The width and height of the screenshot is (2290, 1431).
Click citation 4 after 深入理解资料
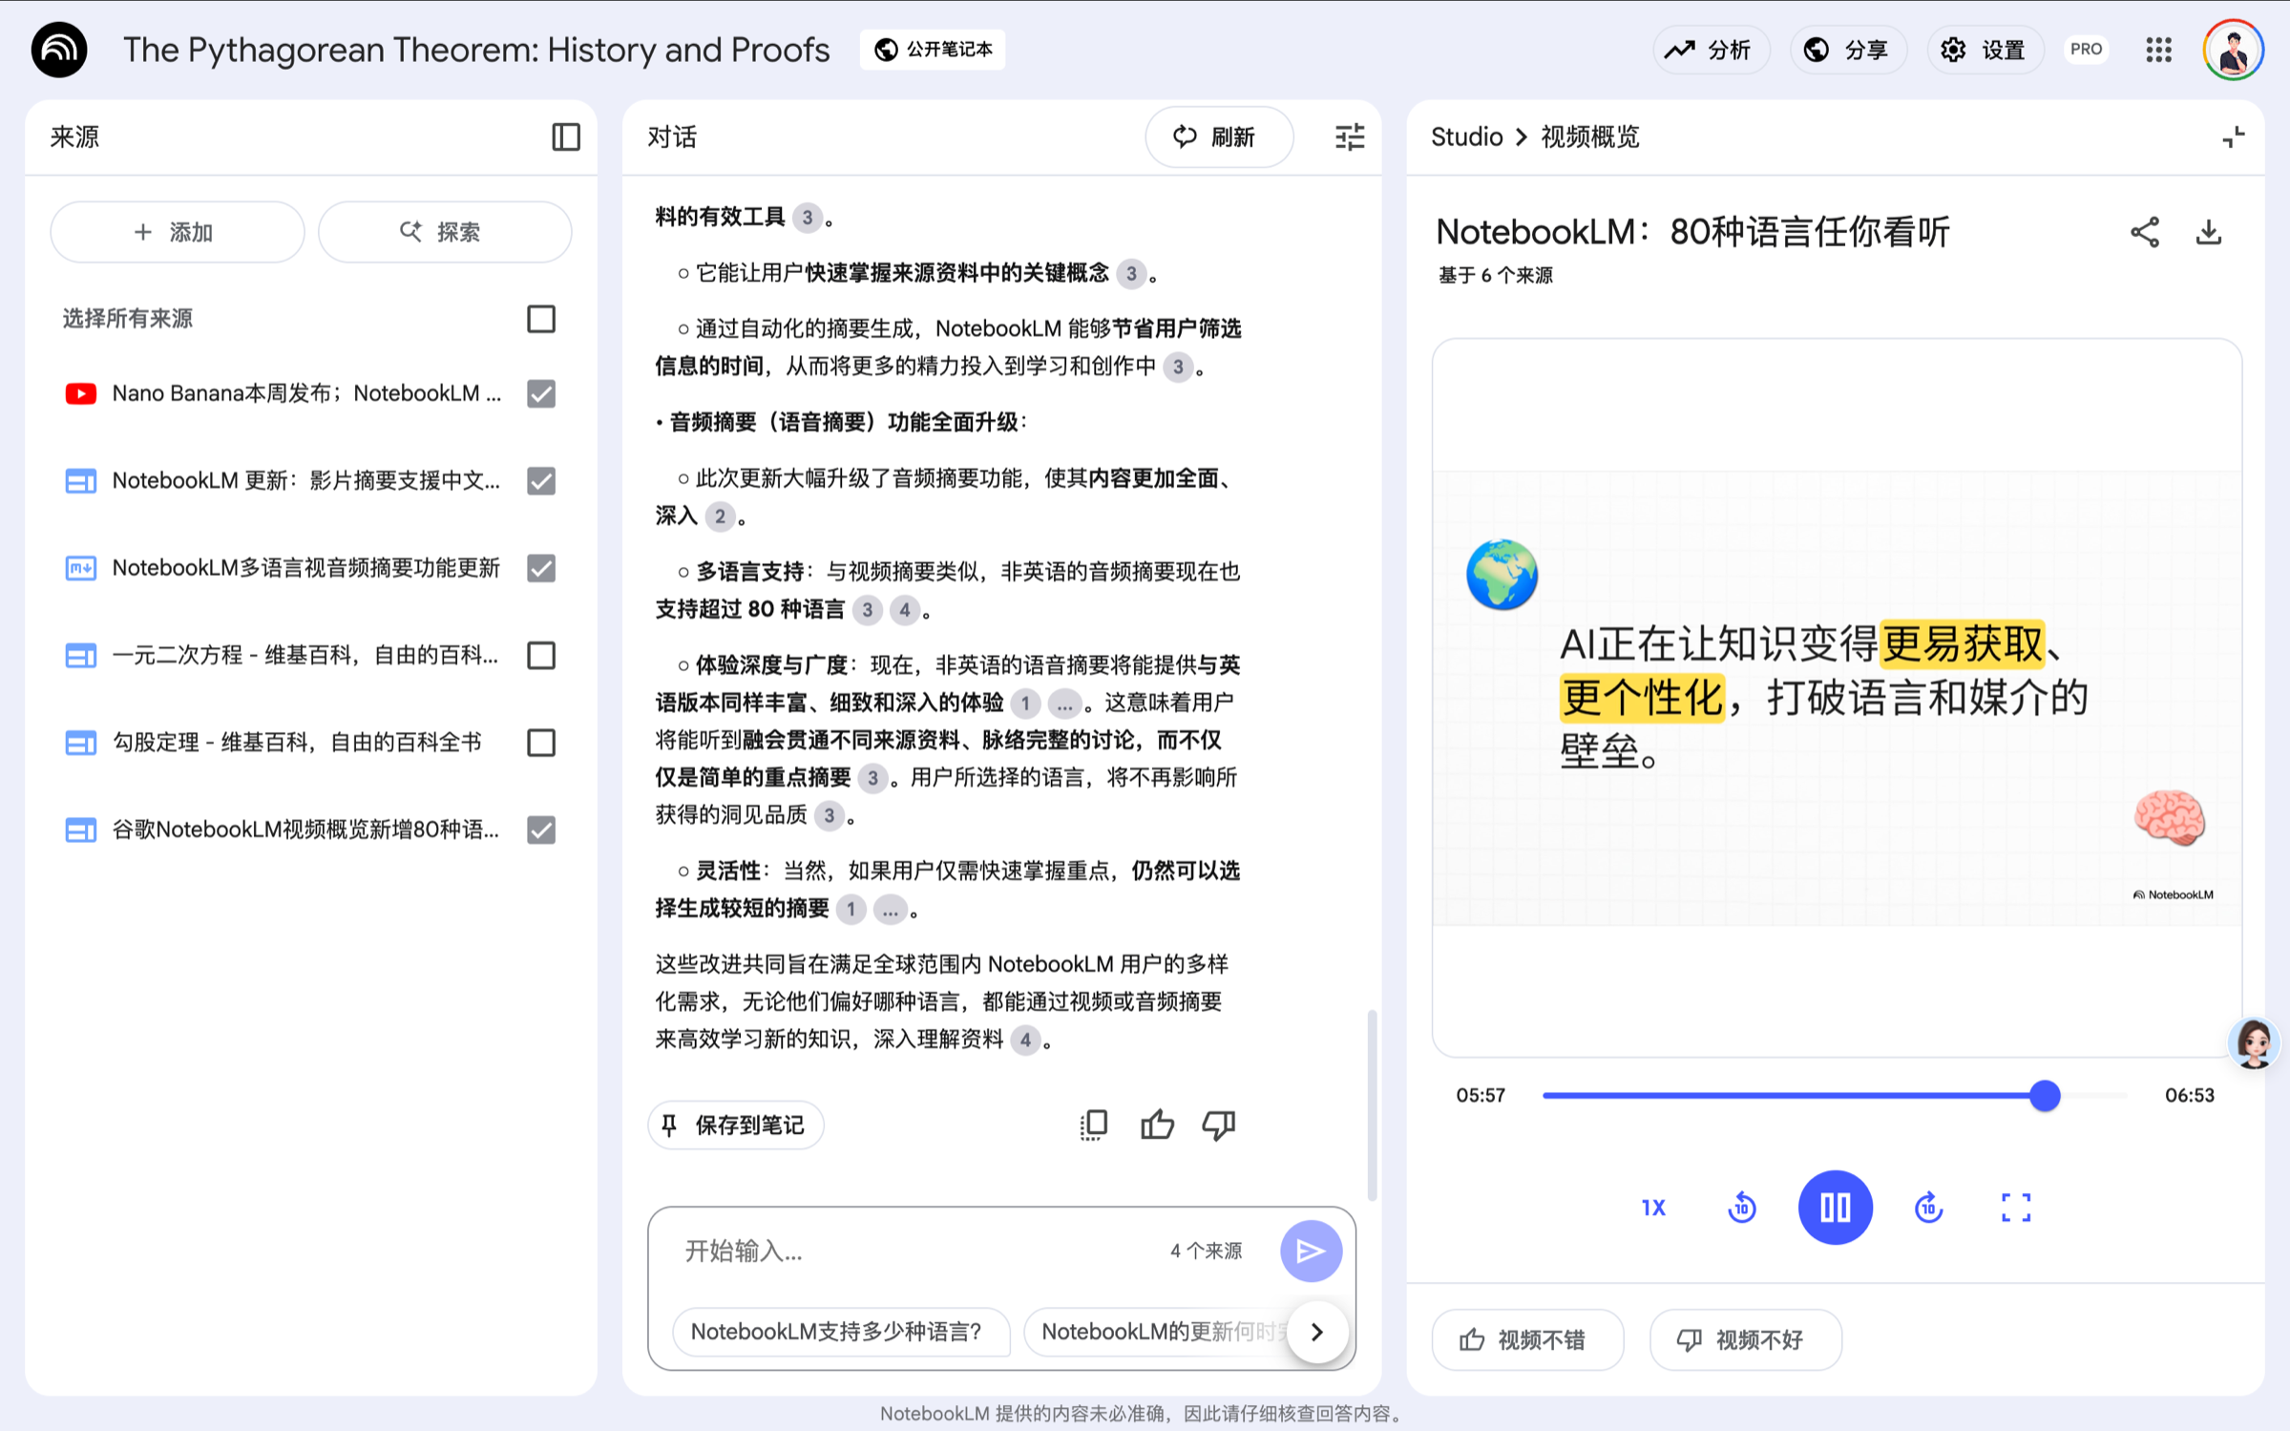click(1025, 1040)
